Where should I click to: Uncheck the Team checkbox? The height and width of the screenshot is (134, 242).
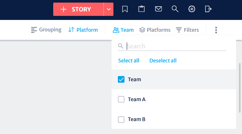pyautogui.click(x=121, y=79)
